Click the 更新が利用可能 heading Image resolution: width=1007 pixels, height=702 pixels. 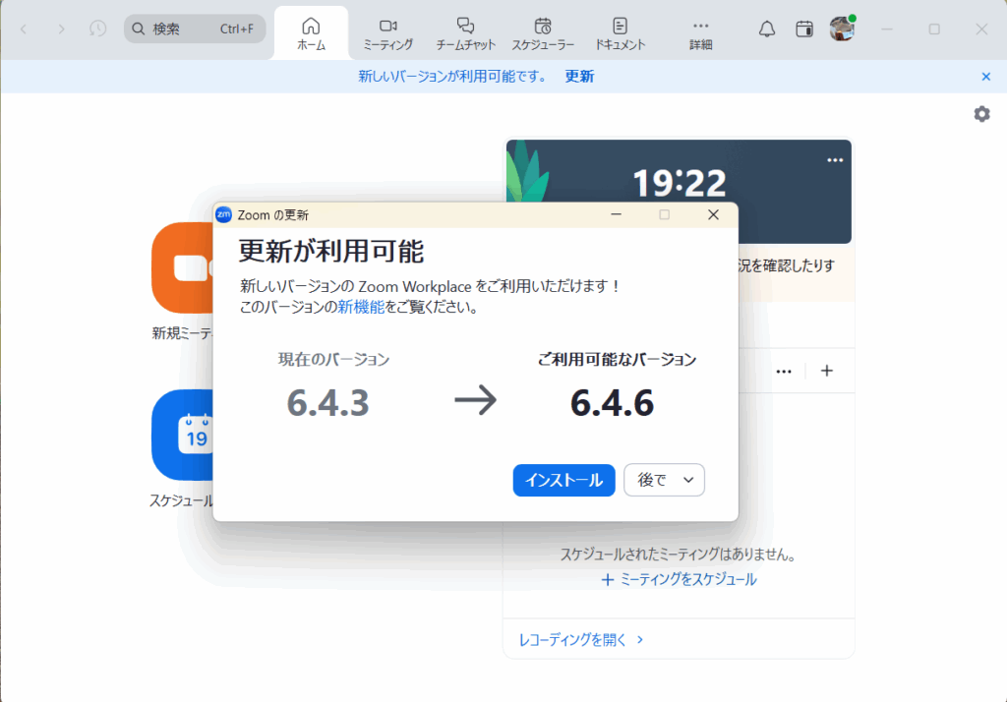tap(331, 251)
